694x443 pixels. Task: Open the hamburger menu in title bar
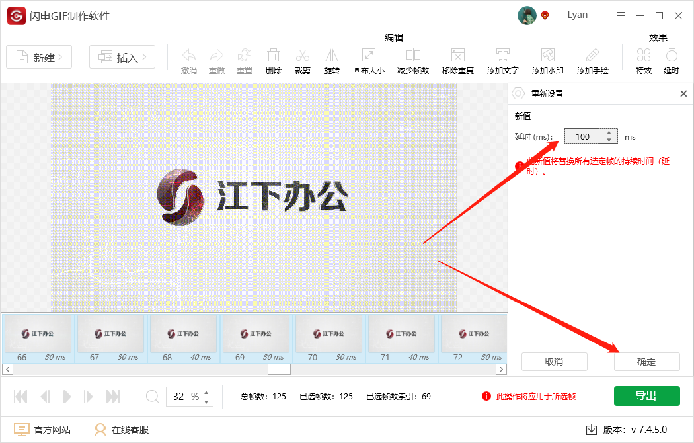[x=621, y=15]
